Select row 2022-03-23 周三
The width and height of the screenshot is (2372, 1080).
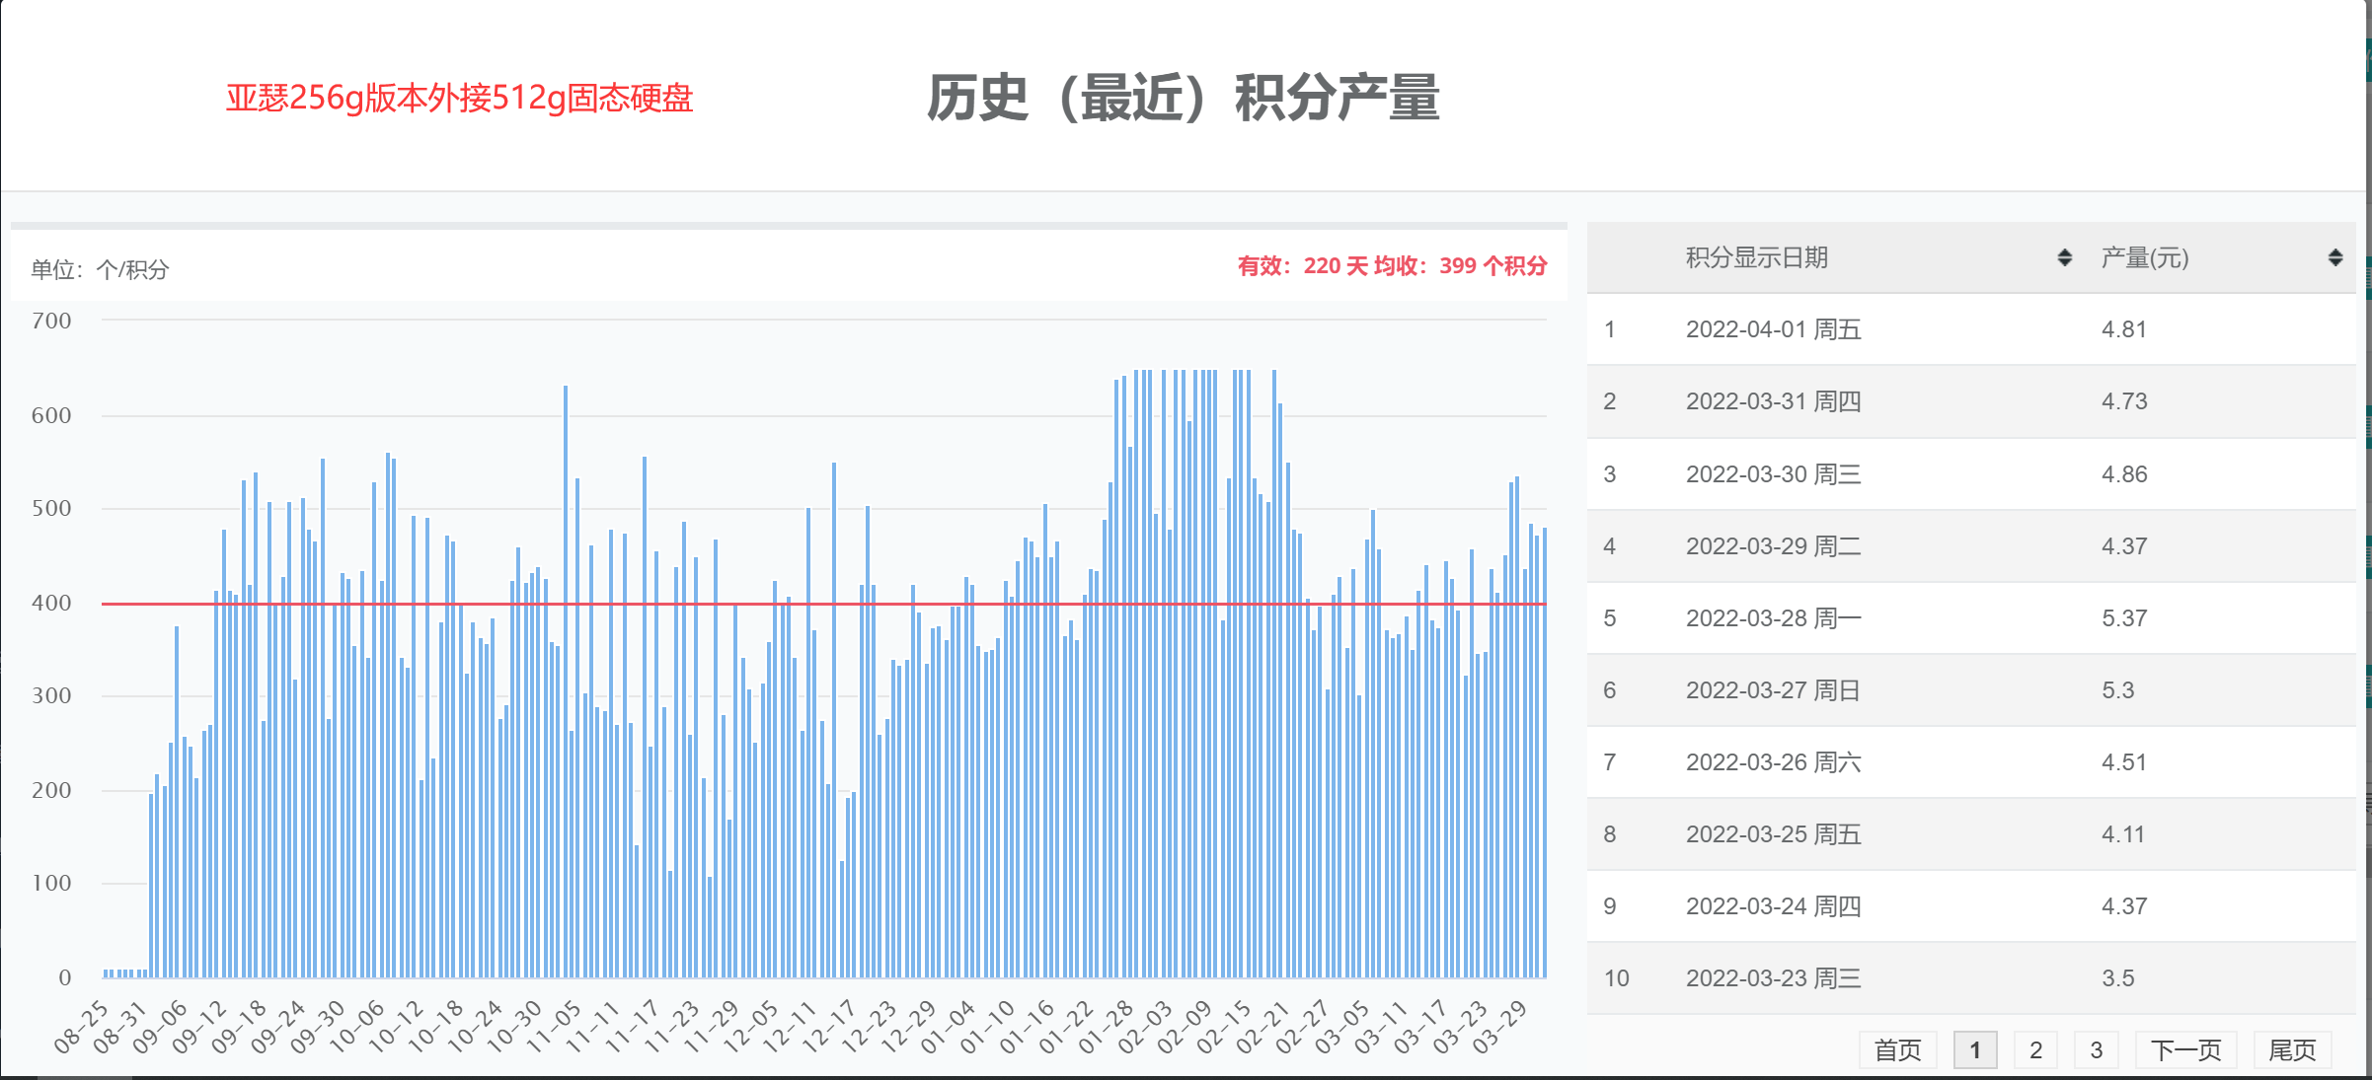click(x=1971, y=977)
